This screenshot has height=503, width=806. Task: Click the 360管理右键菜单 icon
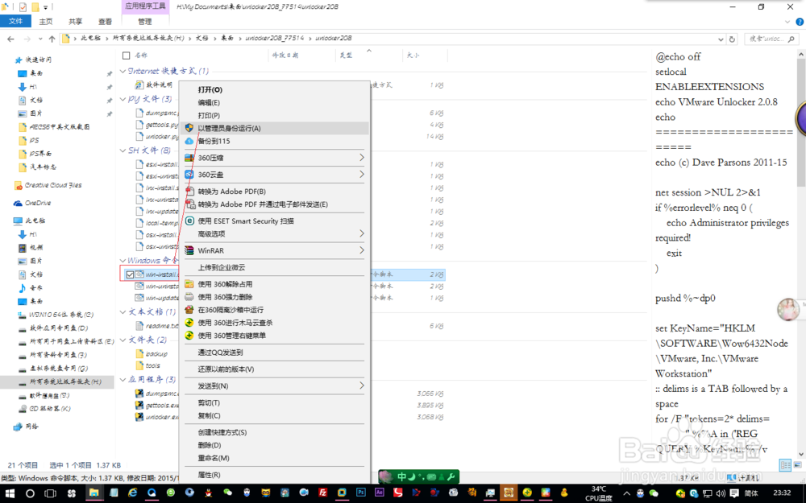click(x=189, y=335)
